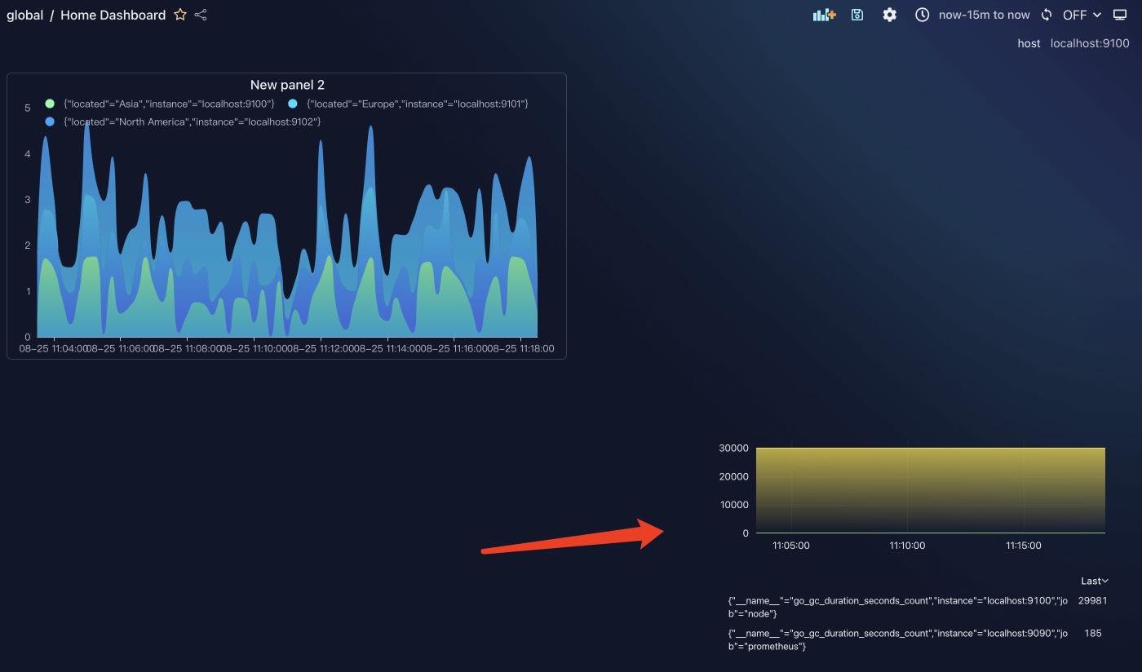Screen dimensions: 1142x672
Task: Click the 30000 y-axis label
Action: click(x=733, y=448)
